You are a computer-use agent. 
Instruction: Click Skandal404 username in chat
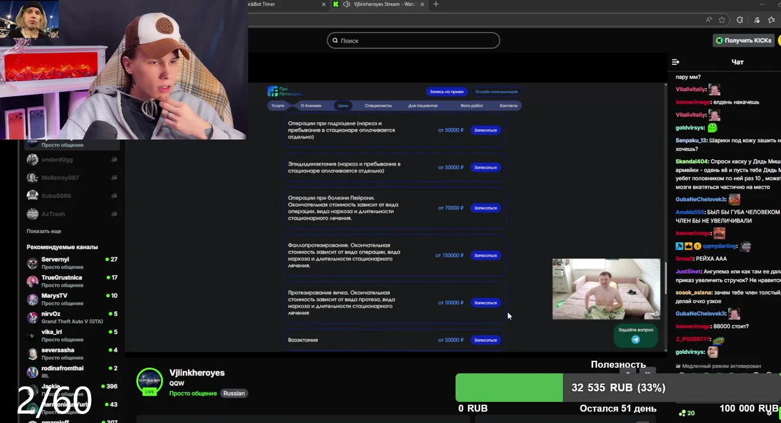pyautogui.click(x=692, y=162)
